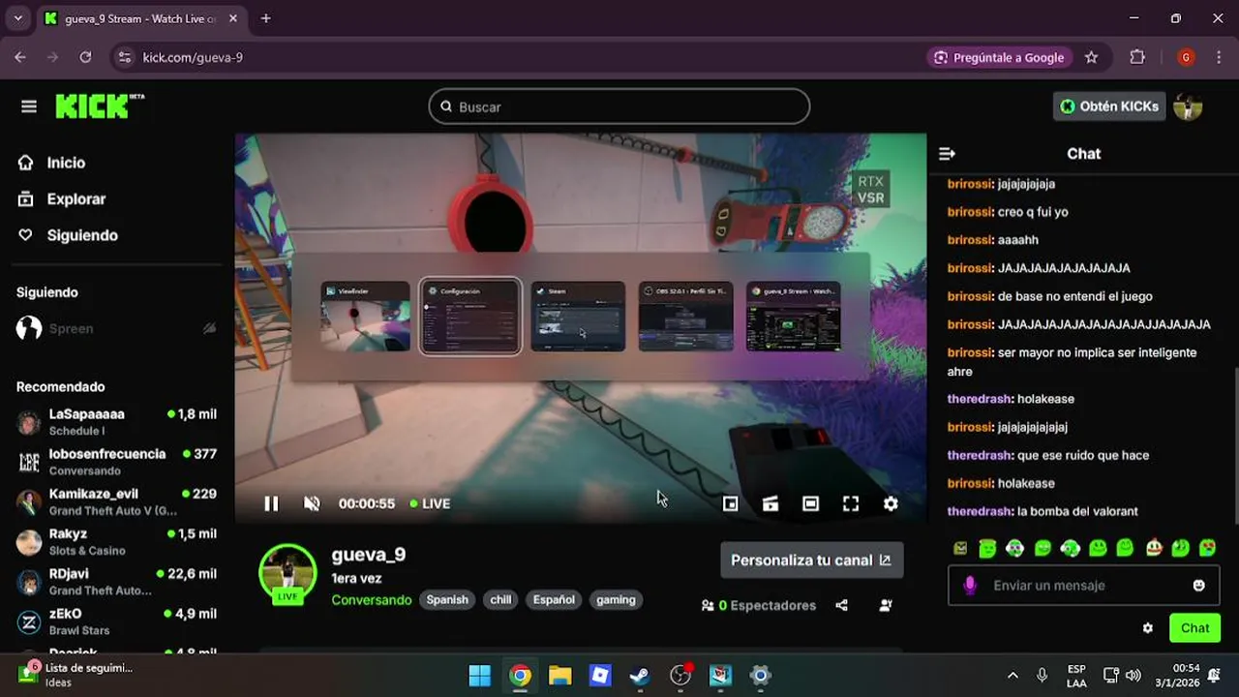This screenshot has height=697, width=1239.
Task: Open zEkO recommended channel
Action: [116, 621]
